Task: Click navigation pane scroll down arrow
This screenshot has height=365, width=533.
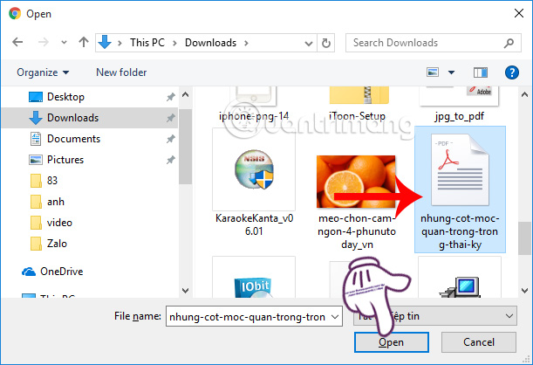Action: coord(185,291)
